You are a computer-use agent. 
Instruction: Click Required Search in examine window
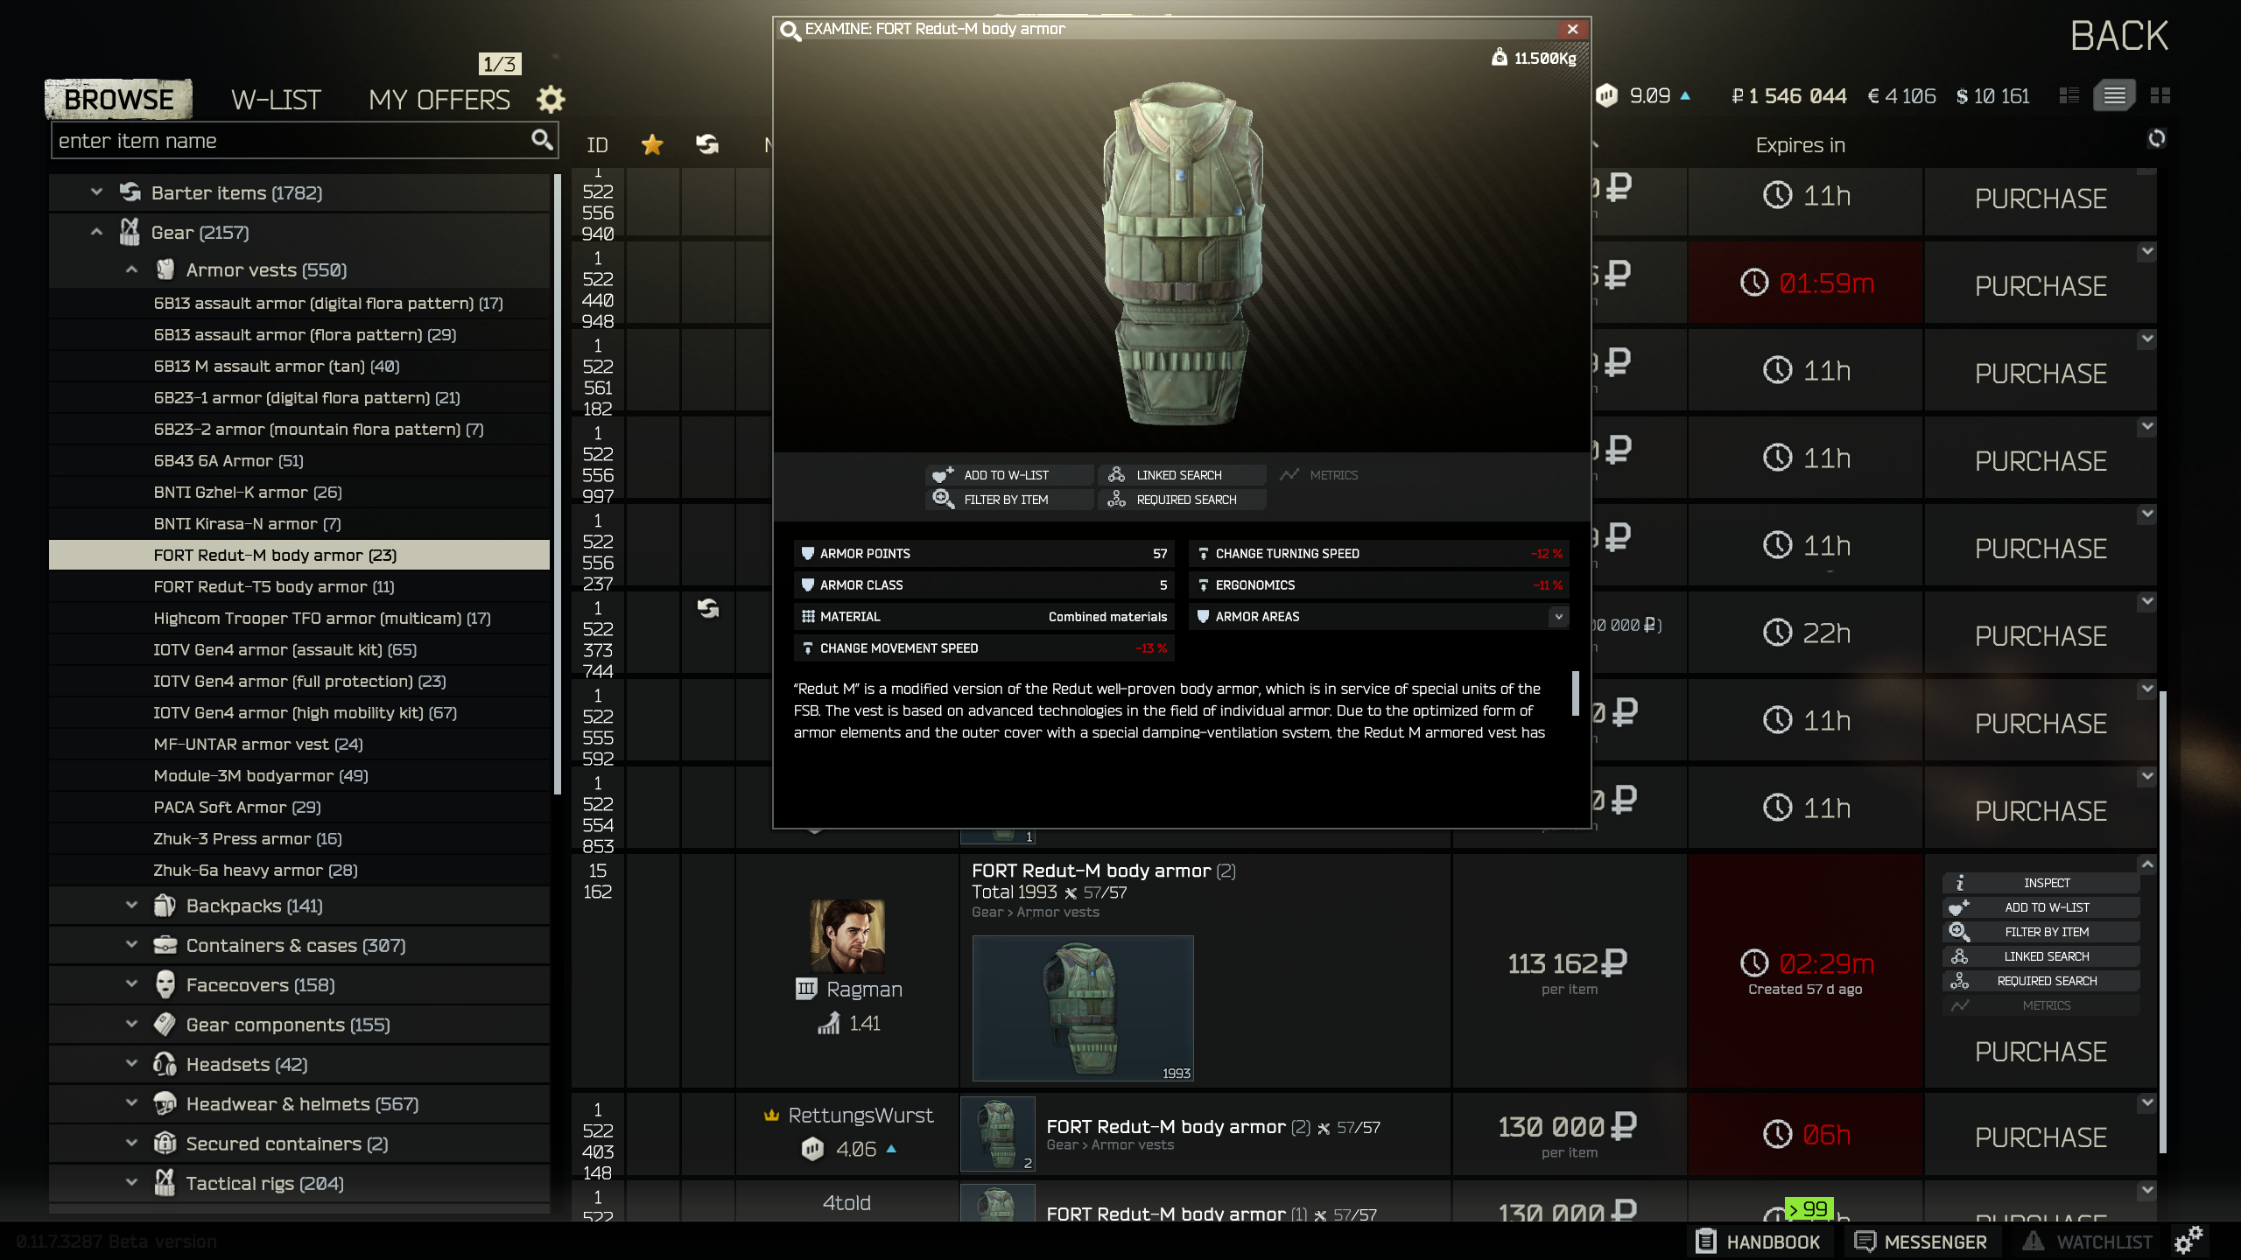pyautogui.click(x=1182, y=500)
